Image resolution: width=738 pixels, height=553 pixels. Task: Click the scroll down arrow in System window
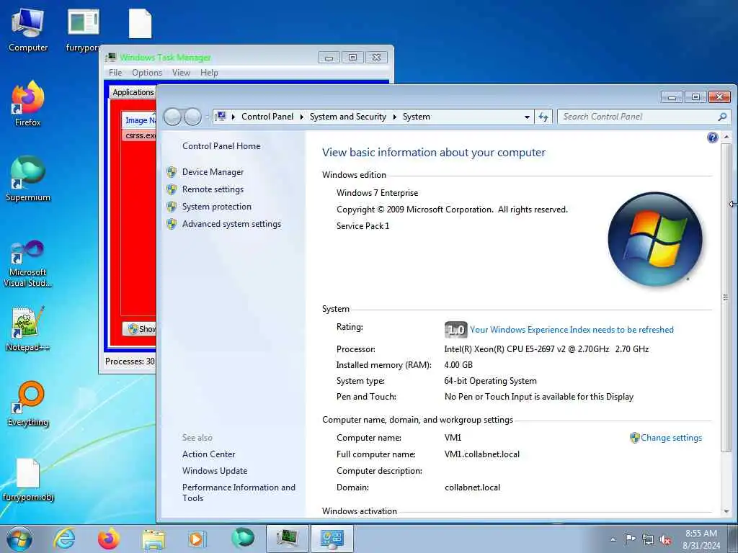pos(726,511)
